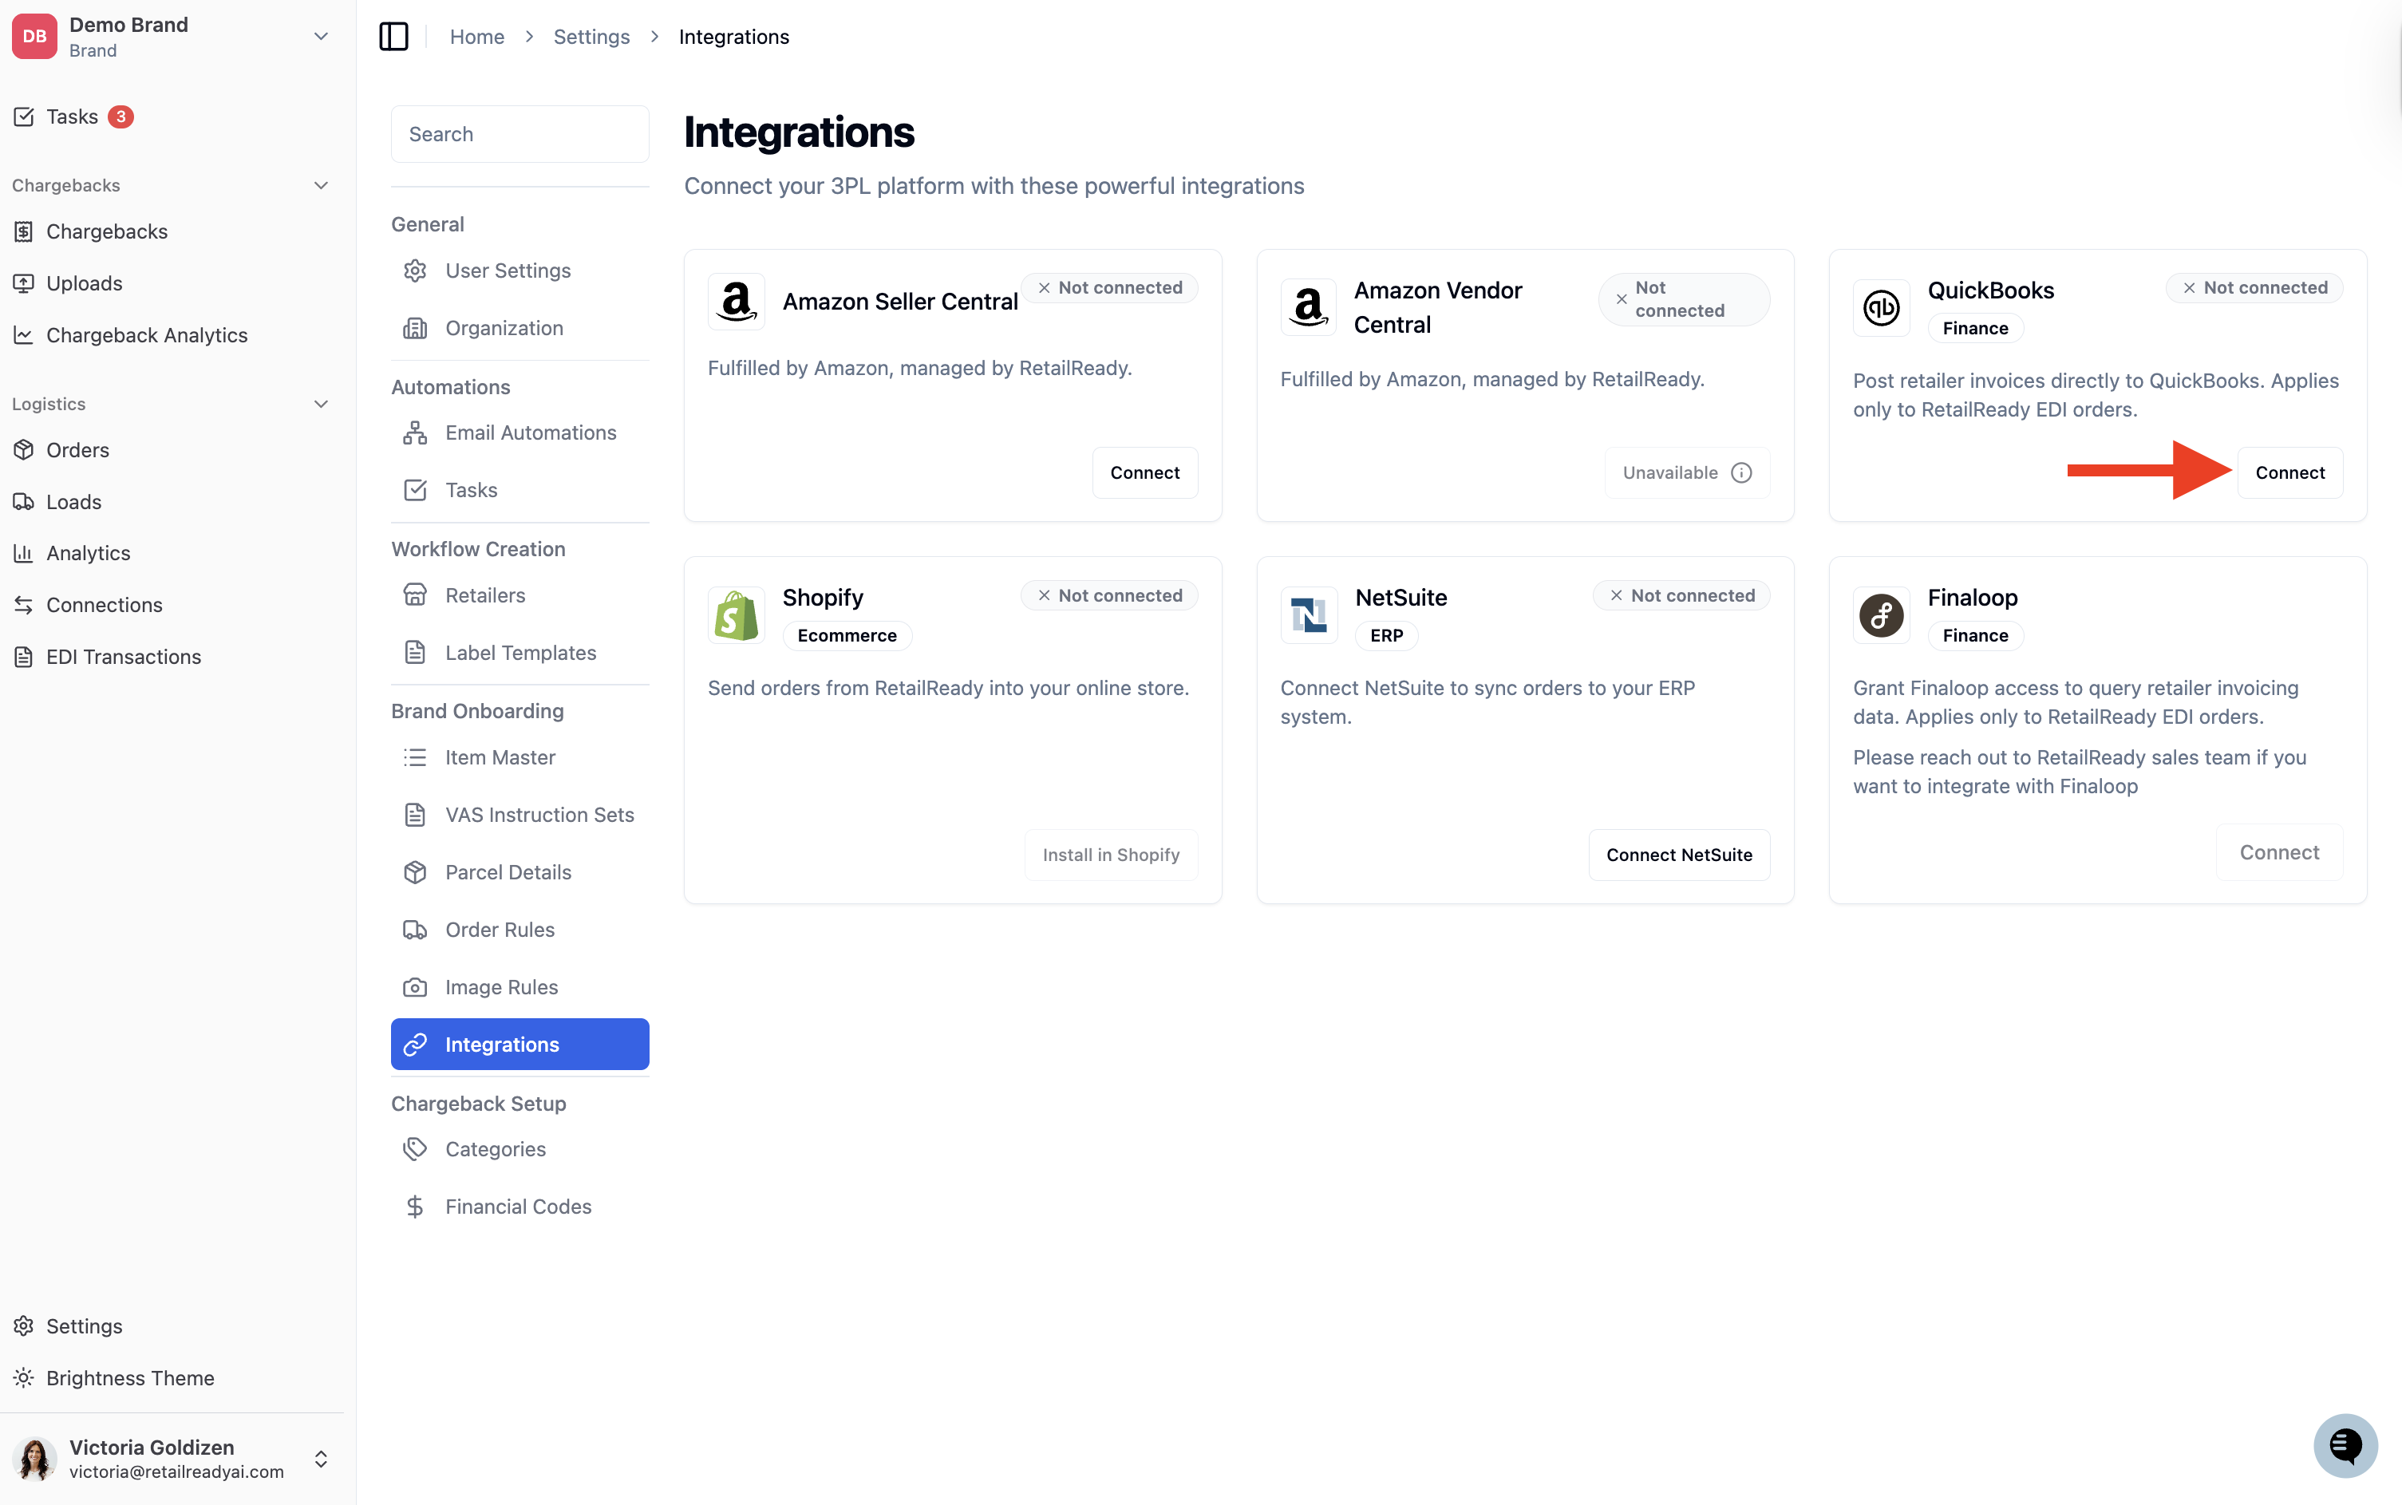Image resolution: width=2402 pixels, height=1505 pixels.
Task: Focus the settings Search field
Action: click(x=520, y=134)
